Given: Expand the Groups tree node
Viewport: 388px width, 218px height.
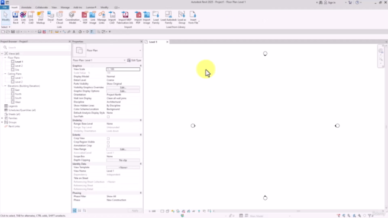Looking at the screenshot, I should click(x=2, y=122).
